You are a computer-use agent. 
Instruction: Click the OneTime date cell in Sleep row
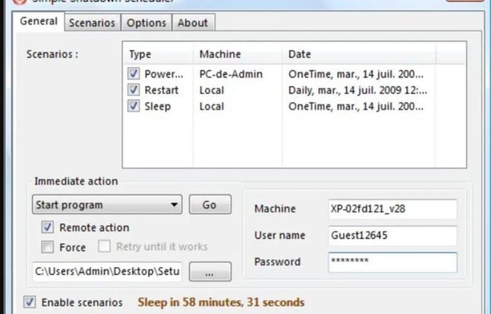pyautogui.click(x=356, y=107)
